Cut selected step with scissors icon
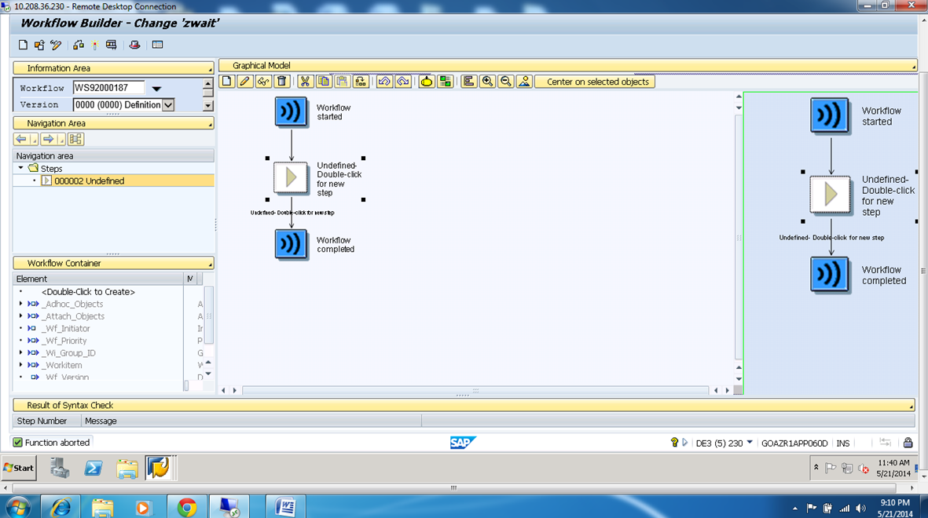 (x=305, y=82)
